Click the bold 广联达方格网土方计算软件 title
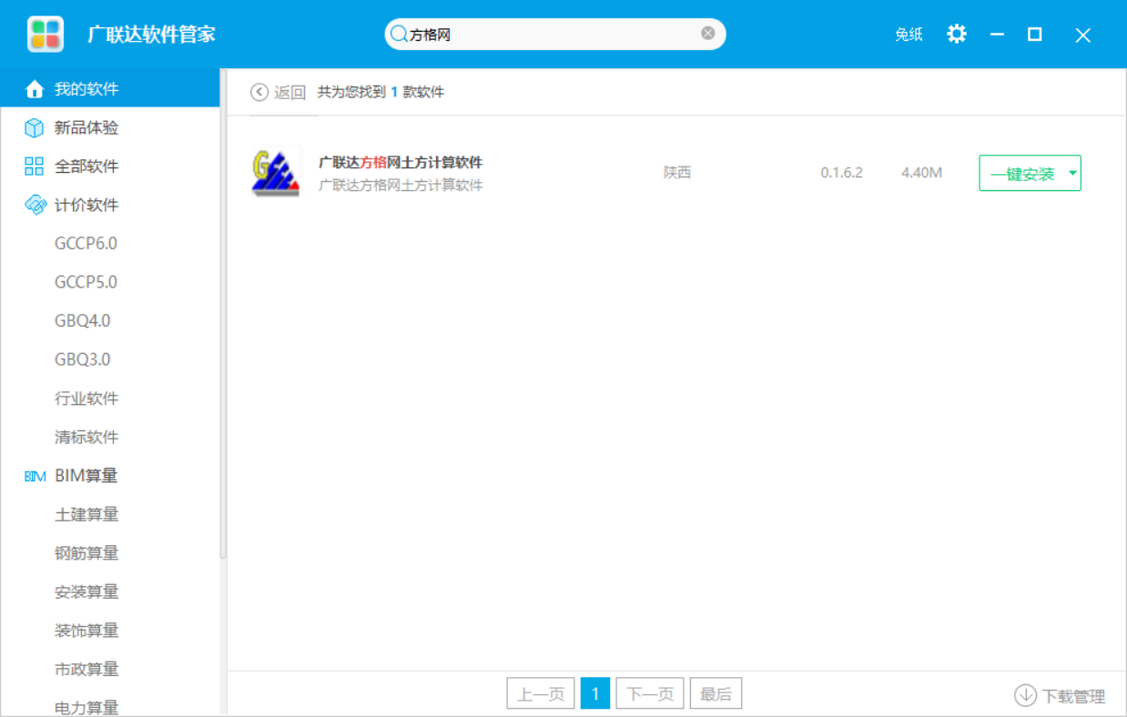1127x717 pixels. [401, 163]
